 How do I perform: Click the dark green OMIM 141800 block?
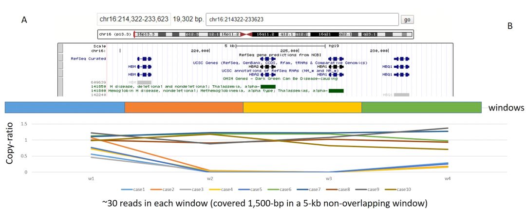336,91
